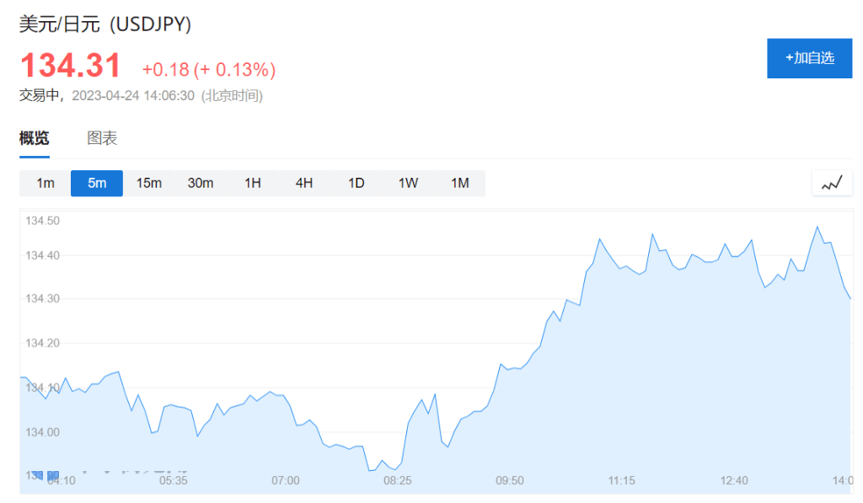Show the 1D daily chart
The image size is (863, 503).
tap(356, 184)
